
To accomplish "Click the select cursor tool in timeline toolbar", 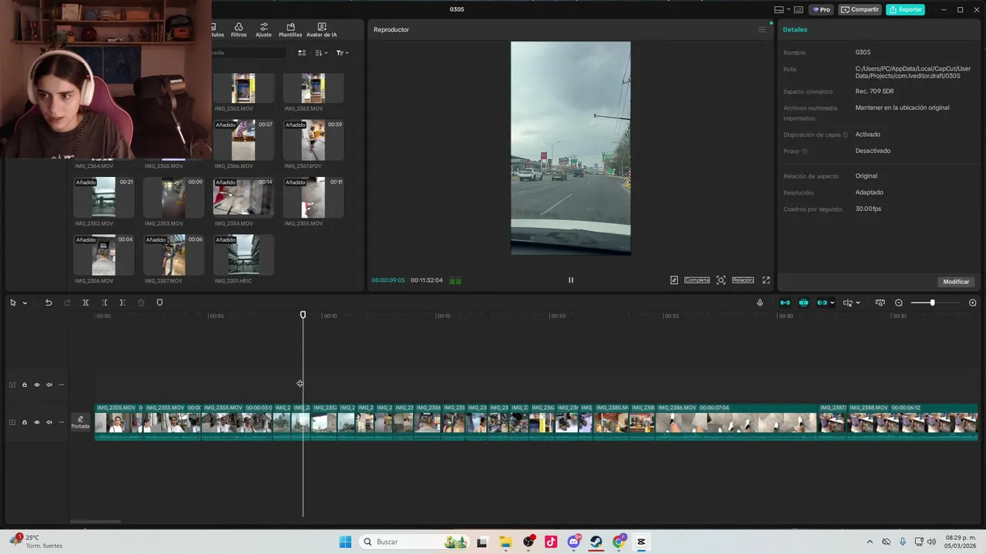I will (13, 303).
